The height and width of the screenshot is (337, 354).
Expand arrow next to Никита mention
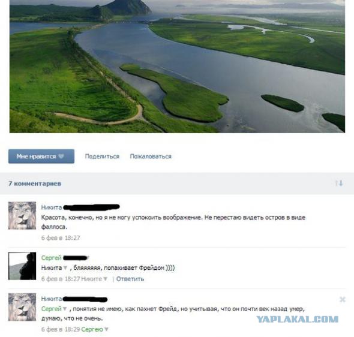[65, 268]
